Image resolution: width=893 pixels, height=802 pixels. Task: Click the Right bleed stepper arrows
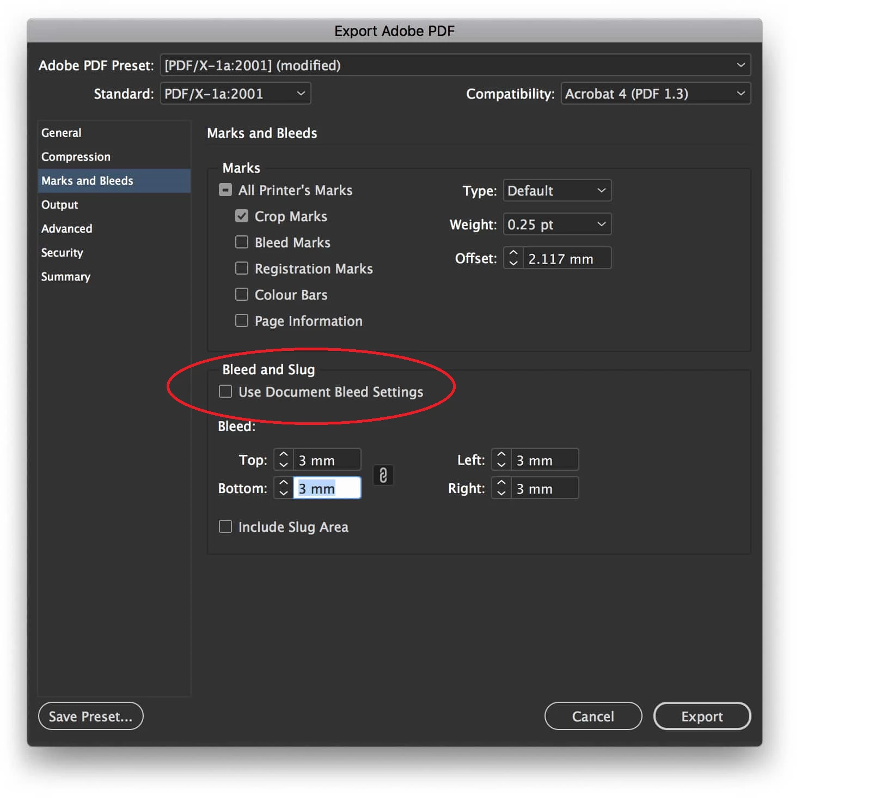pos(501,488)
